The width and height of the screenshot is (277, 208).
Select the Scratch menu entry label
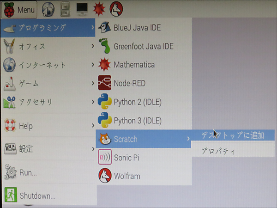126,139
